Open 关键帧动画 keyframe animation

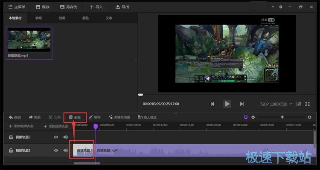[119, 117]
